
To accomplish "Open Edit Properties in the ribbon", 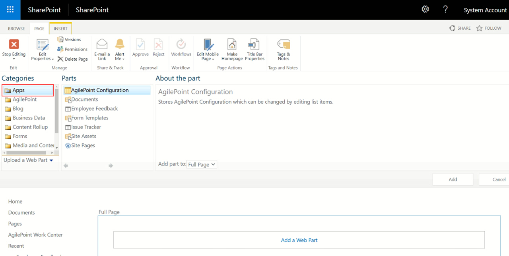I will [43, 50].
